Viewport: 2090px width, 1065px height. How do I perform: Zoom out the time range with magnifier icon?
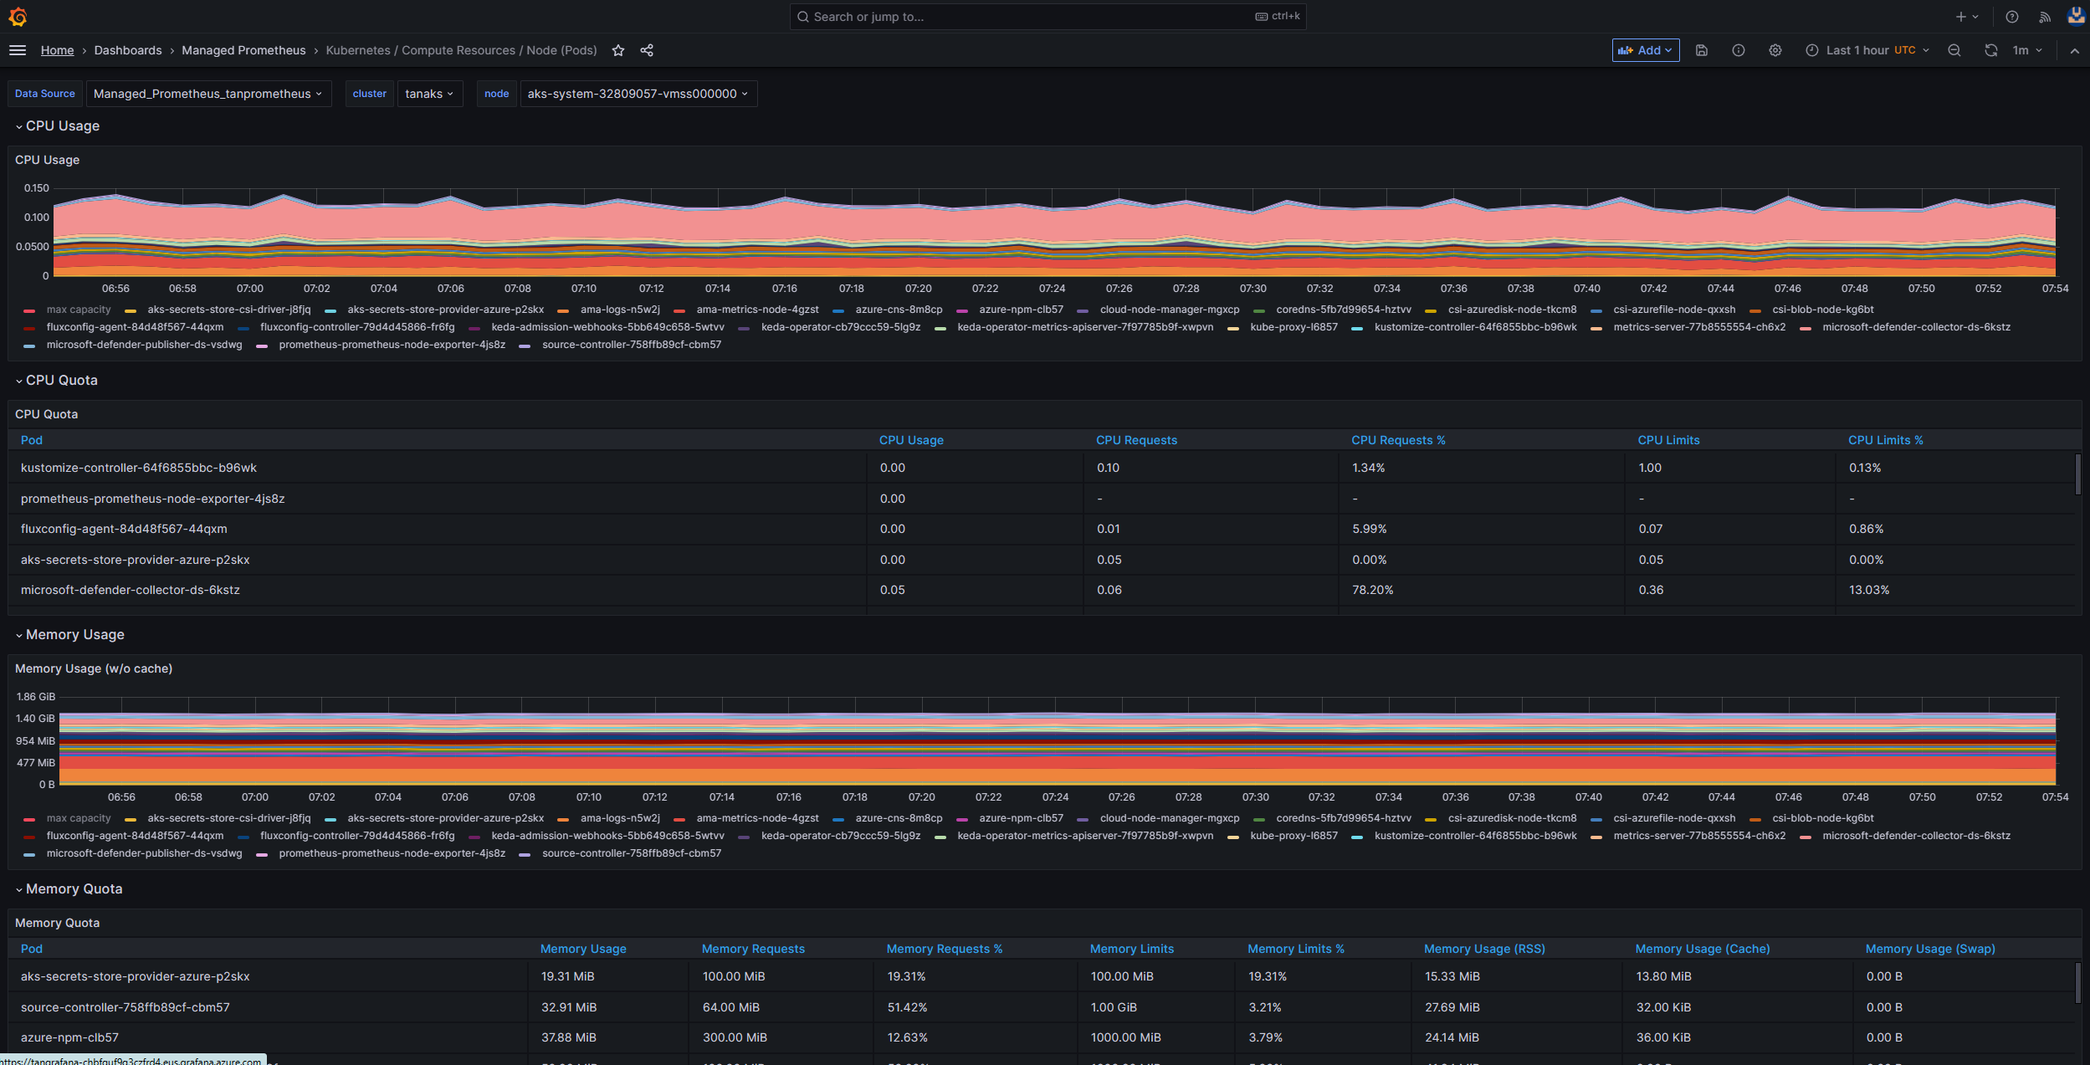click(x=1954, y=50)
